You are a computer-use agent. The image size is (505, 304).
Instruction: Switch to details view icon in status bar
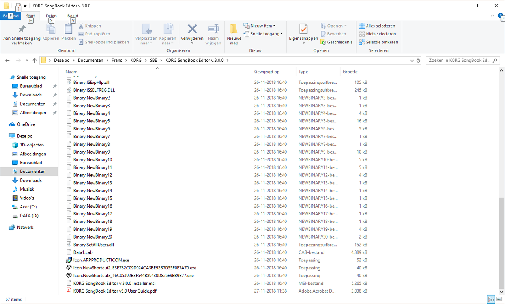click(x=491, y=299)
